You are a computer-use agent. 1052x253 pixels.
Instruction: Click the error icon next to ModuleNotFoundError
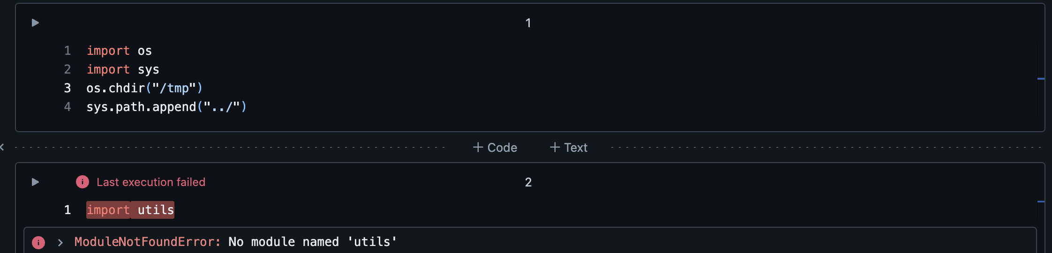point(38,242)
